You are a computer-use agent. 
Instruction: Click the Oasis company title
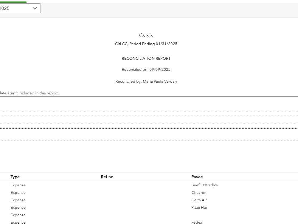coord(146,36)
